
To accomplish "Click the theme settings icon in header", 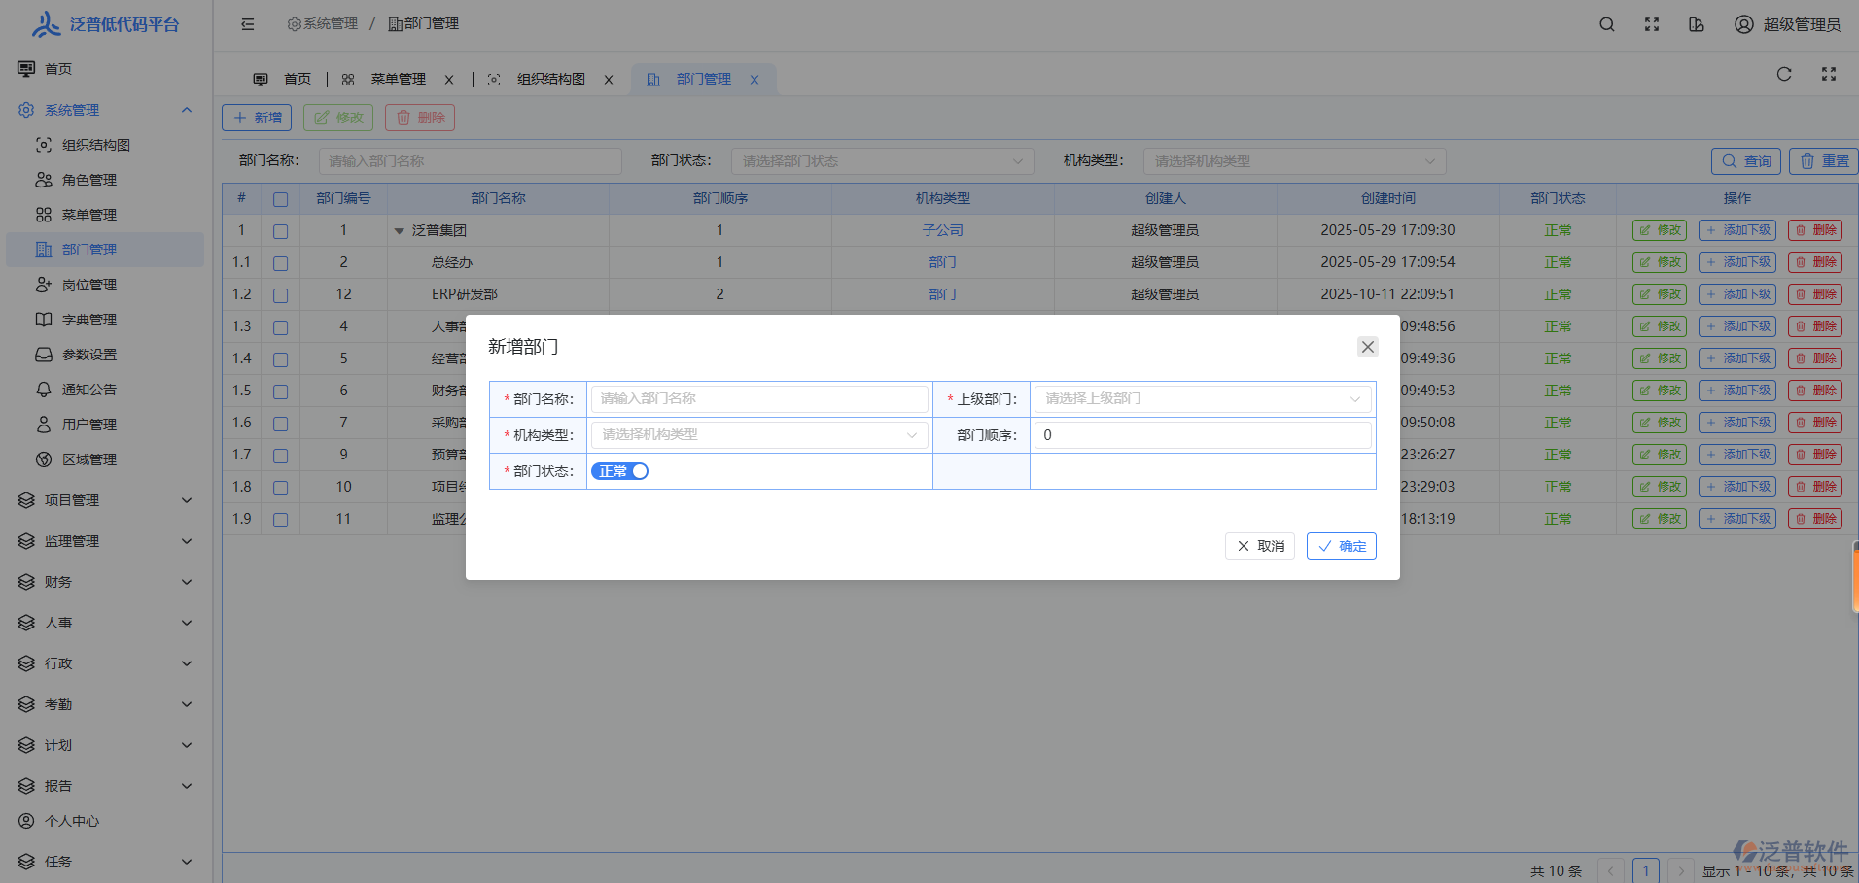I will point(1697,24).
